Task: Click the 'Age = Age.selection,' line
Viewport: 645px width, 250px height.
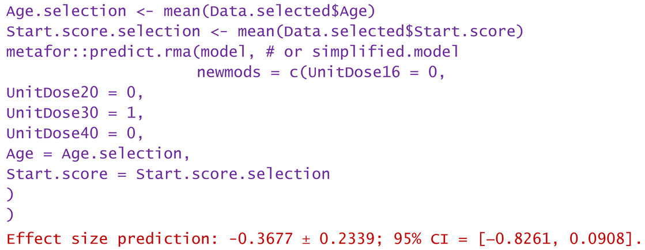Action: coord(98,154)
